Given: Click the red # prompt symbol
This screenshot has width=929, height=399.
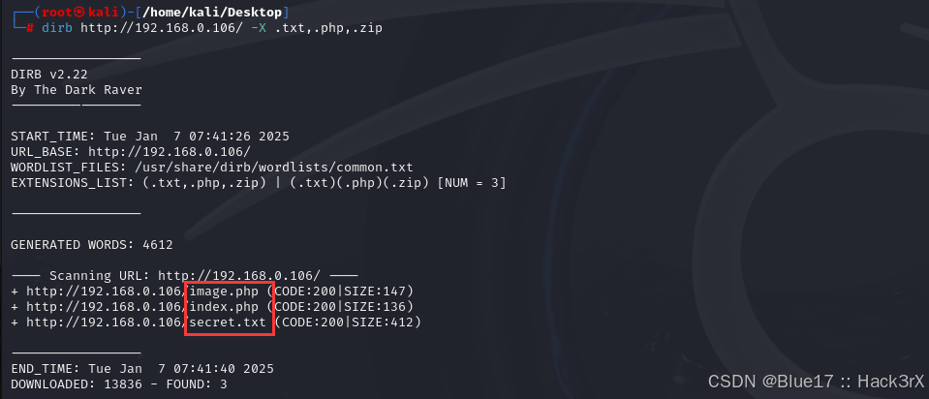Looking at the screenshot, I should (30, 28).
